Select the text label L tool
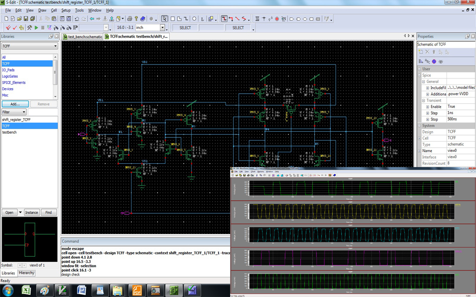The width and height of the screenshot is (476, 297). point(202,19)
